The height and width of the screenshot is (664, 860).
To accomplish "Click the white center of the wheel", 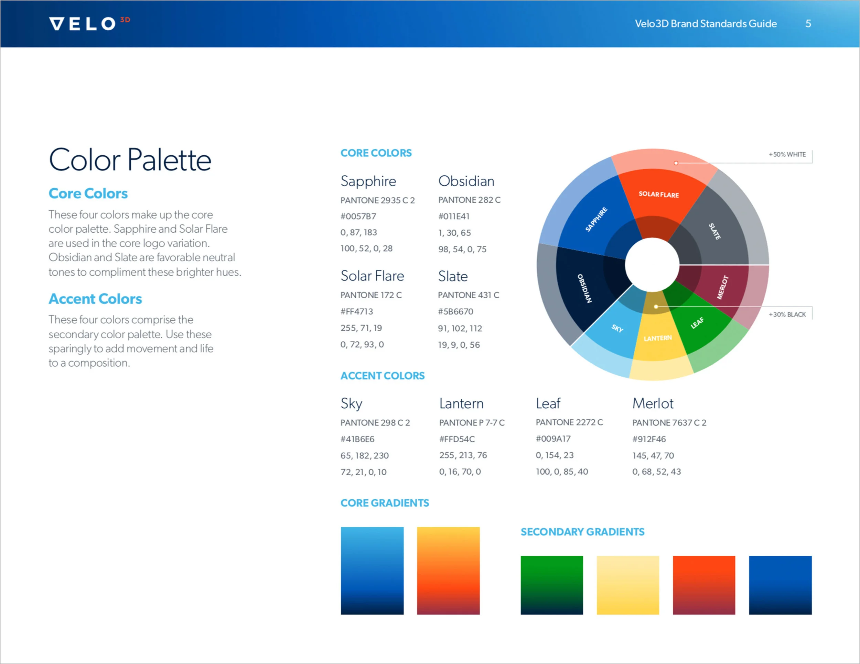I will click(x=652, y=265).
